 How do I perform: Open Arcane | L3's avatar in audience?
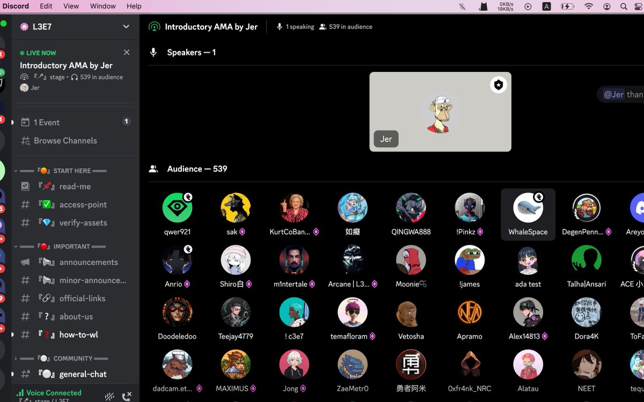[353, 260]
